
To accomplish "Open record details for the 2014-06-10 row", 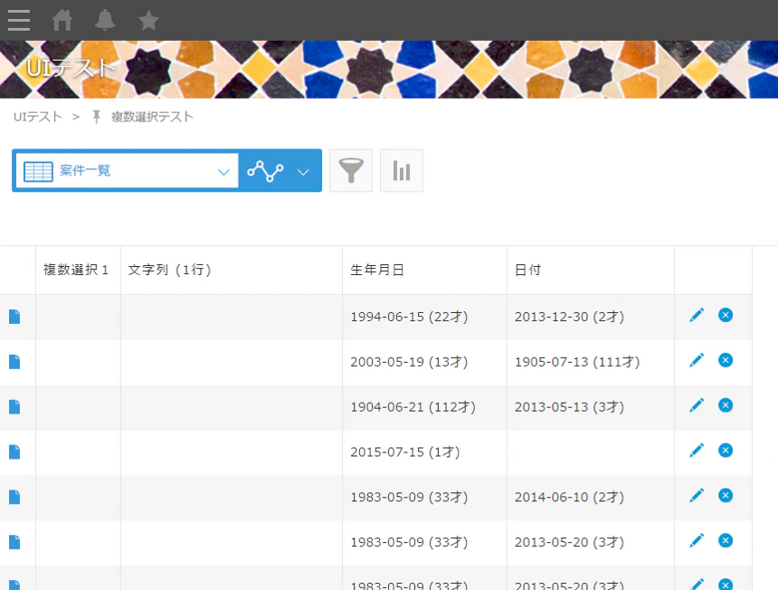I will (14, 497).
